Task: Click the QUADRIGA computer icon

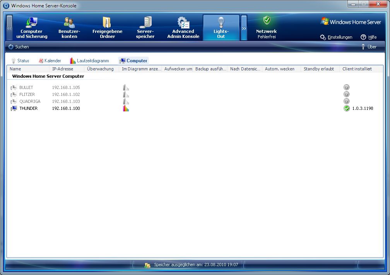Action: 14,101
